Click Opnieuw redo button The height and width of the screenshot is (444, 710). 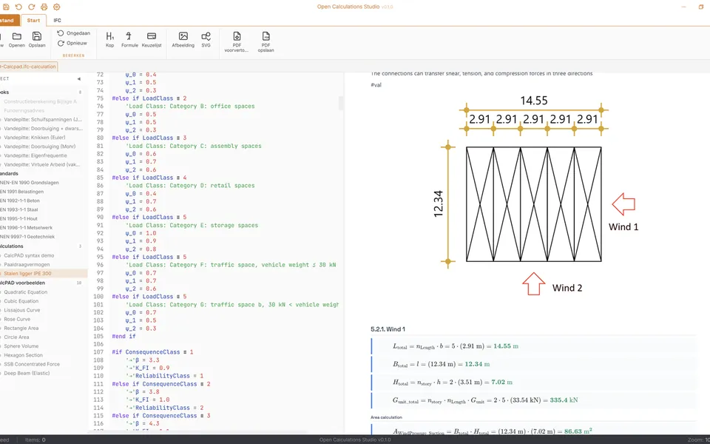tap(72, 43)
